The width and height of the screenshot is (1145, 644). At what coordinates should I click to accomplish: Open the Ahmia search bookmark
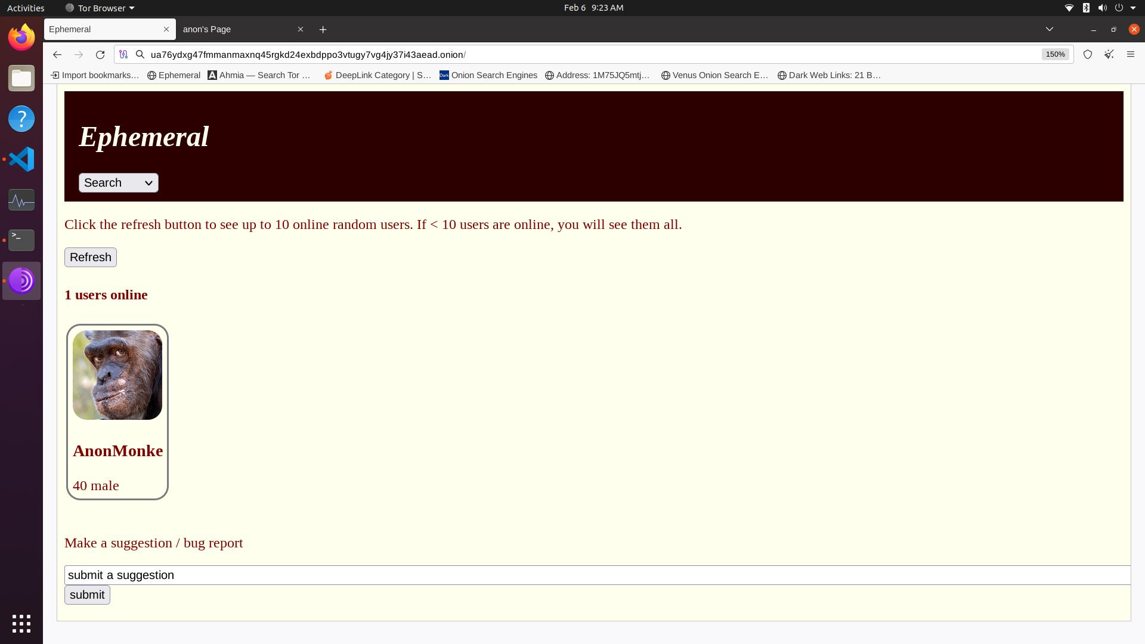tap(259, 75)
